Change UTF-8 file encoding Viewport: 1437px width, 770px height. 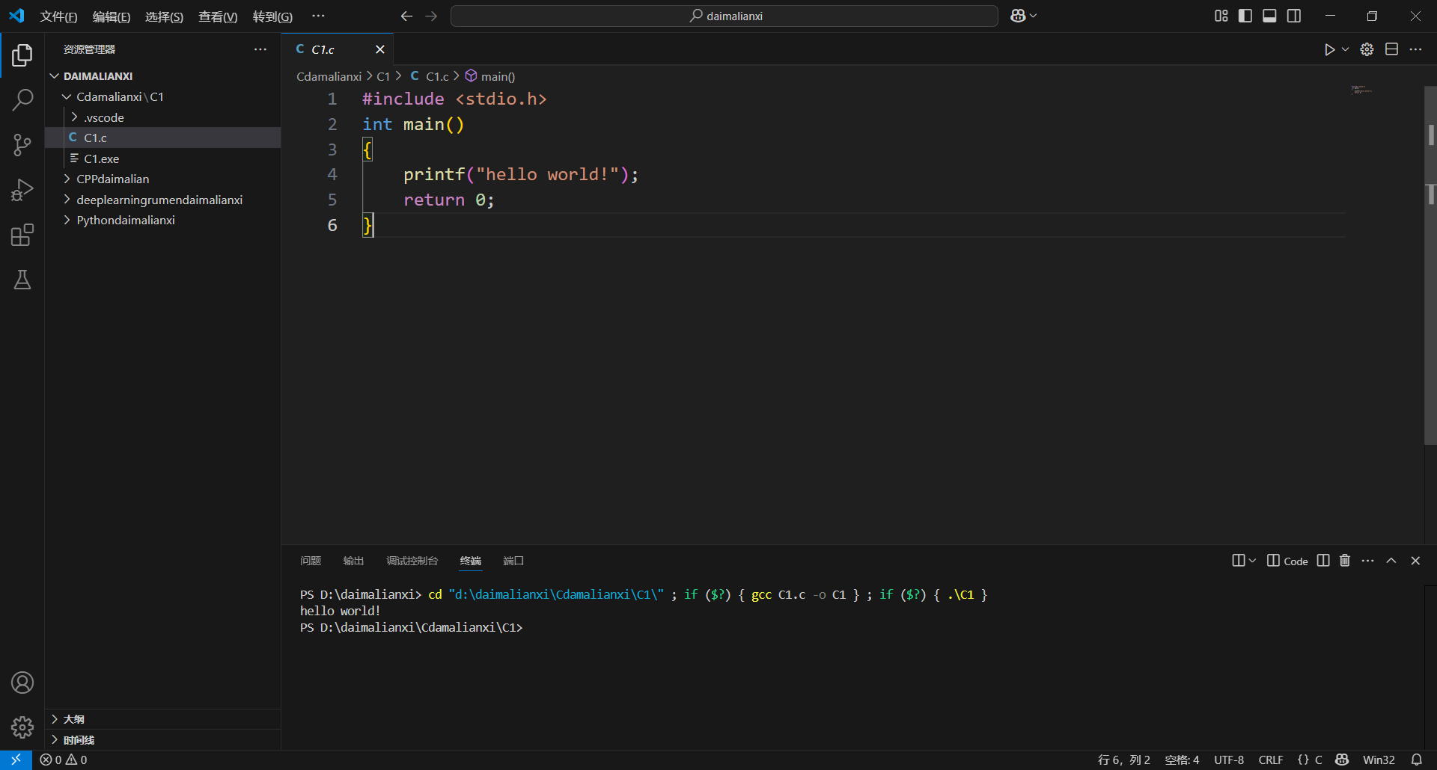[1229, 760]
